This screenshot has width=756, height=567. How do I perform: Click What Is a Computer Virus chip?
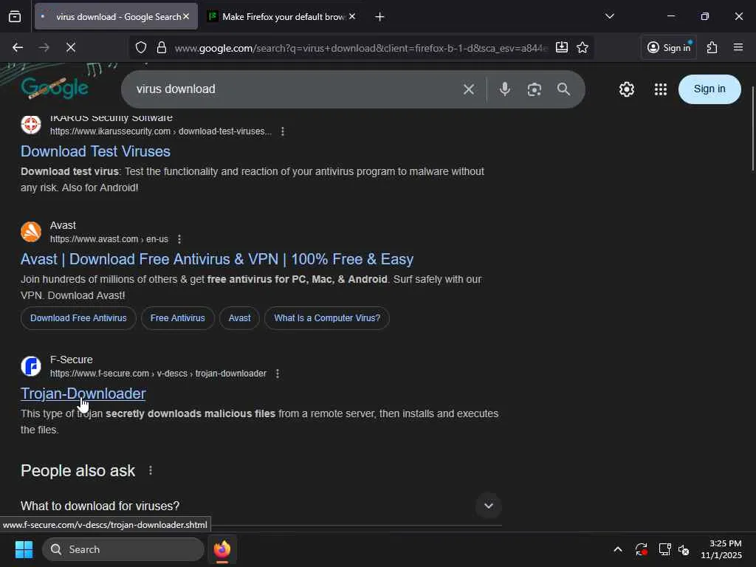pyautogui.click(x=327, y=318)
